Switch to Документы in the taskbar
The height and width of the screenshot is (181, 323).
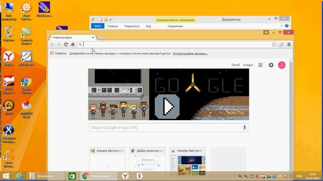46,176
